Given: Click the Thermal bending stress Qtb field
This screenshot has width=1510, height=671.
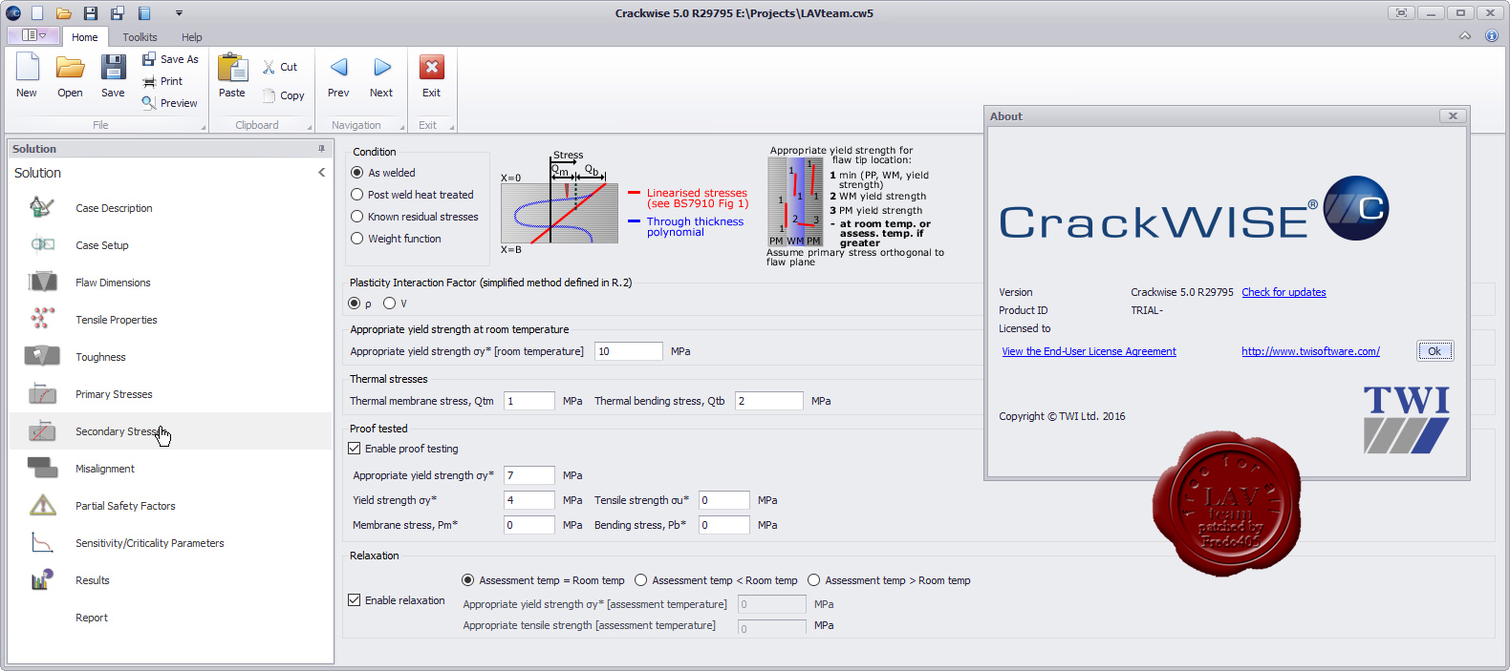Looking at the screenshot, I should click(769, 401).
